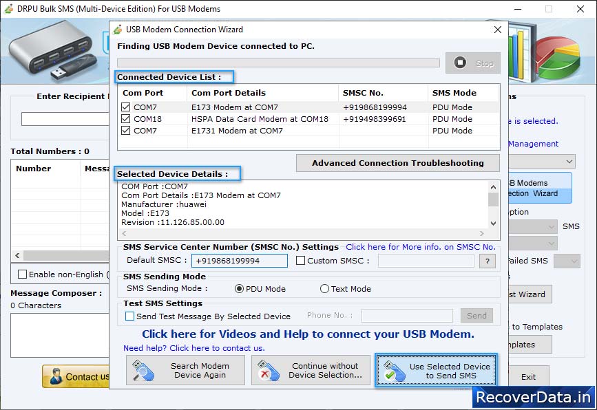
Task: Click Continue without Device Selection button
Action: [x=311, y=370]
